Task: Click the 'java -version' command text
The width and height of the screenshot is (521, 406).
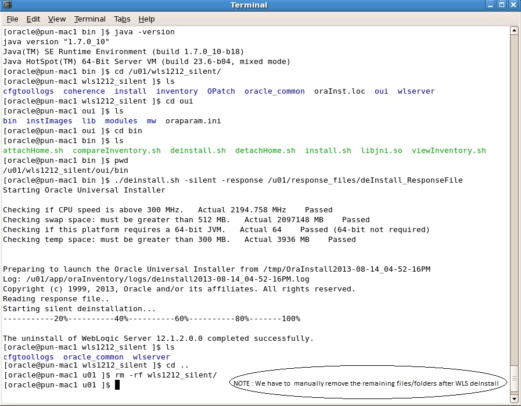Action: pyautogui.click(x=145, y=32)
